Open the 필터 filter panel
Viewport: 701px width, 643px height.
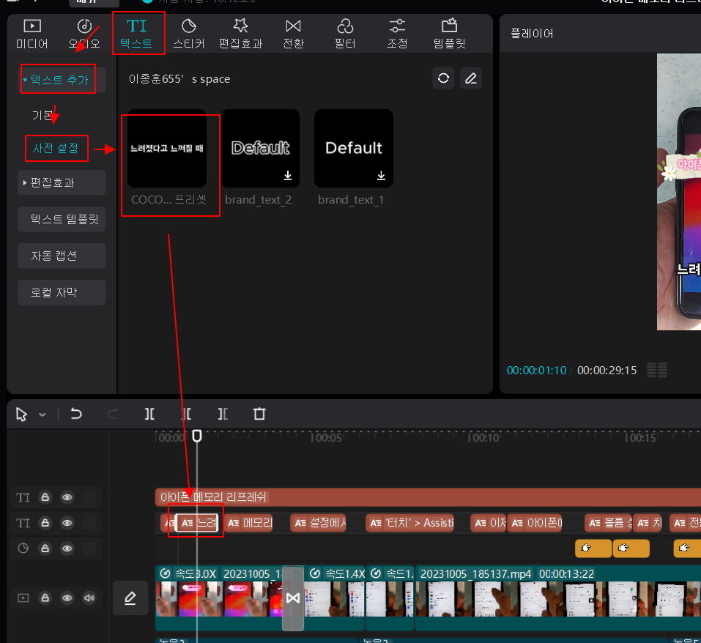tap(345, 34)
